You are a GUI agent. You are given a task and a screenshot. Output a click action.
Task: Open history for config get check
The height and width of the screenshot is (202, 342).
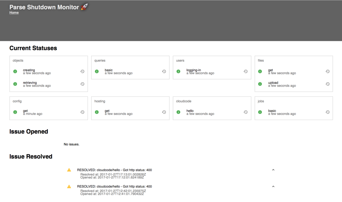pos(82,112)
